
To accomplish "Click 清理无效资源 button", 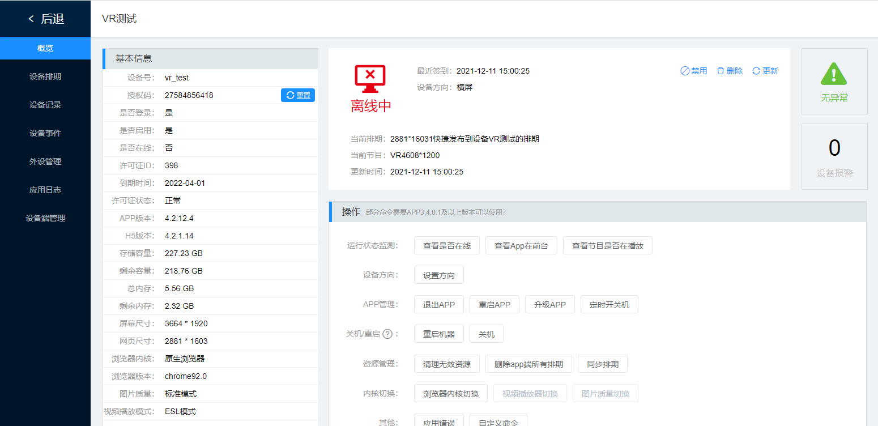I will (447, 364).
